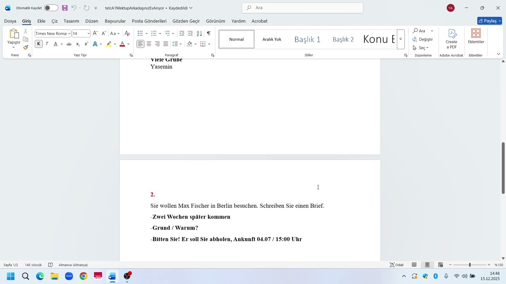The width and height of the screenshot is (506, 284).
Task: Center align the paragraph
Action: (149, 44)
